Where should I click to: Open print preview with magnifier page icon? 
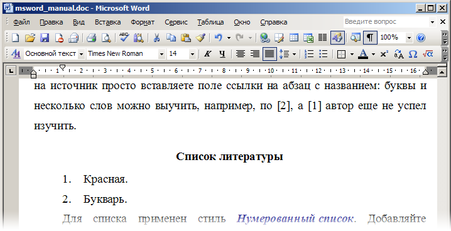point(106,38)
